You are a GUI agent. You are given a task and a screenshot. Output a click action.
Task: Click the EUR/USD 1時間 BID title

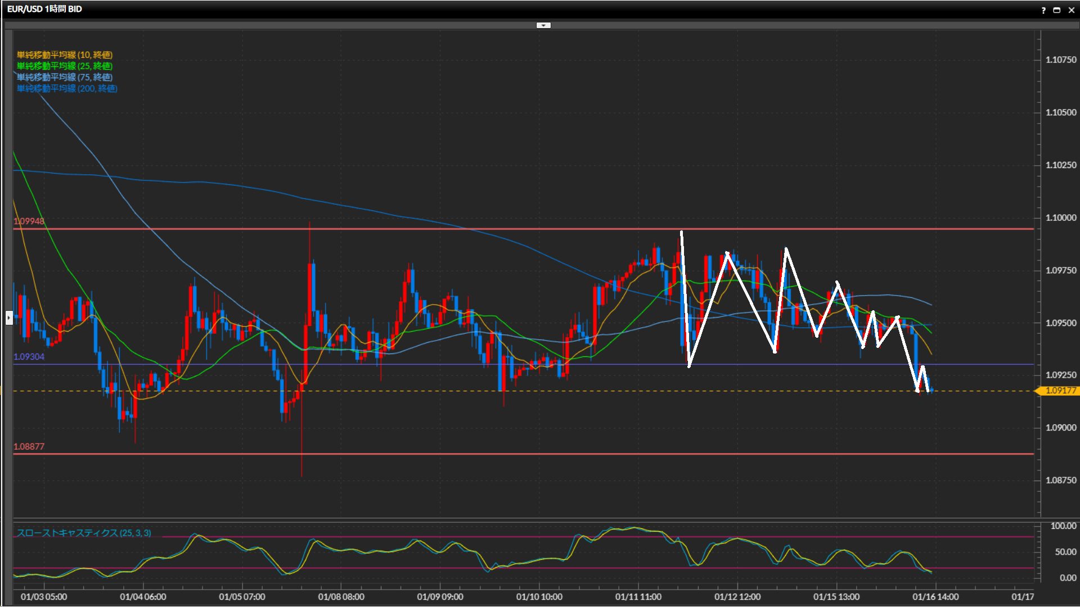(44, 9)
